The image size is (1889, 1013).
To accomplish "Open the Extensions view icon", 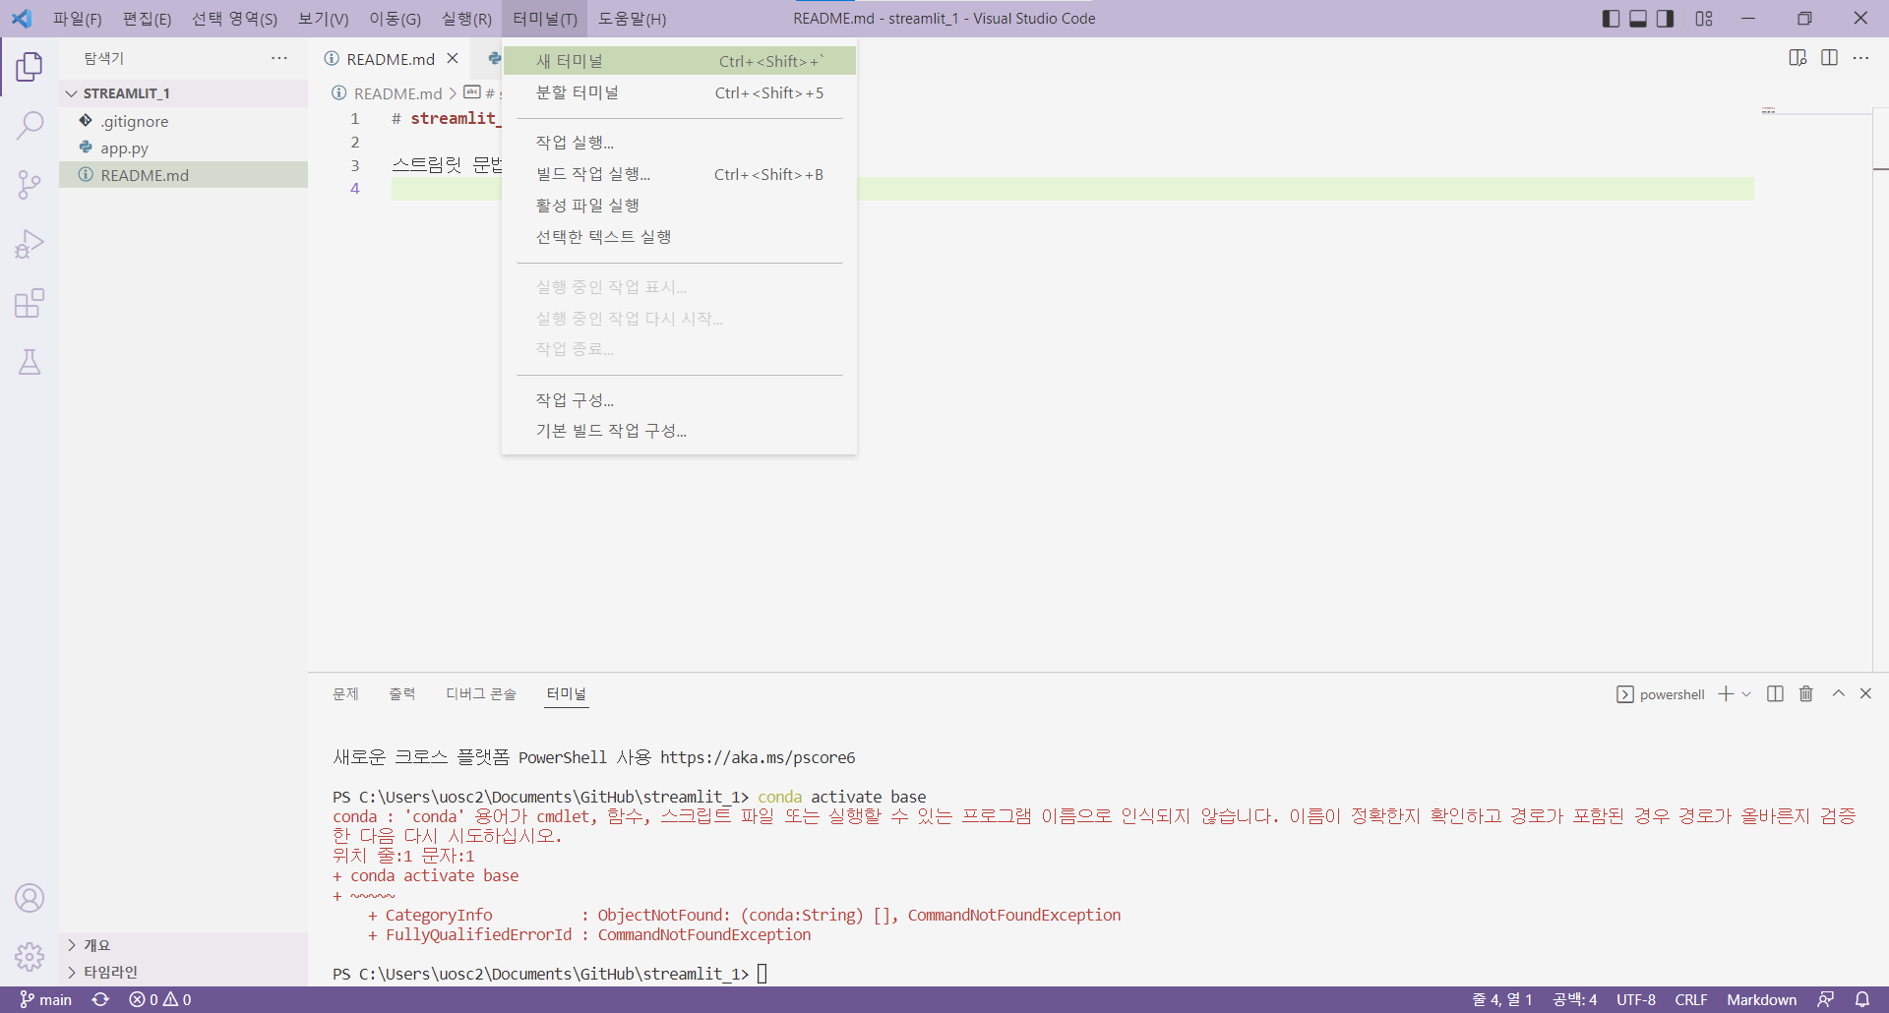I will [30, 303].
